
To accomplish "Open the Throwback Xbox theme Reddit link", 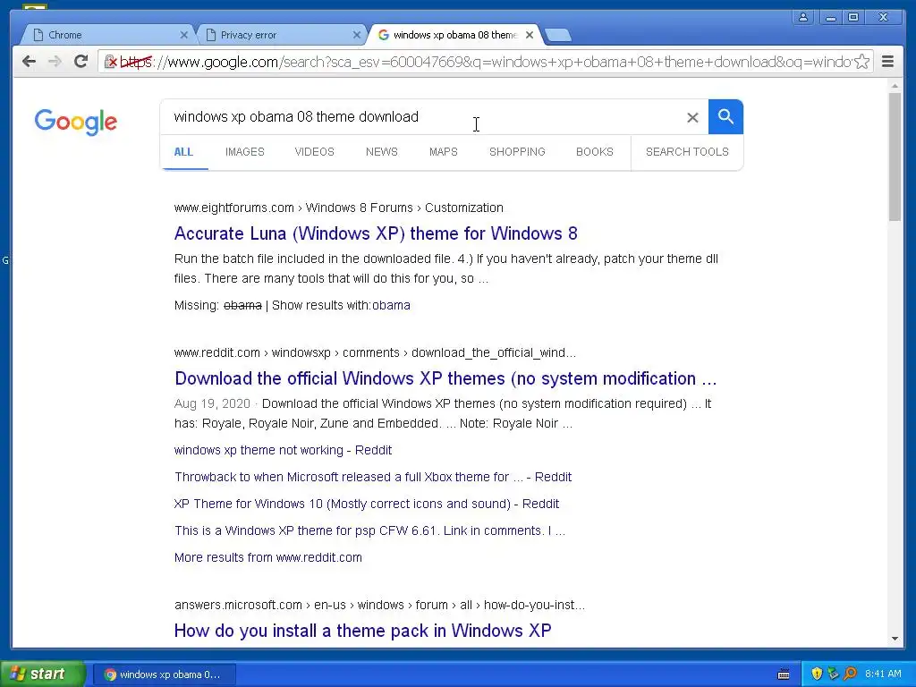I will pos(373,478).
